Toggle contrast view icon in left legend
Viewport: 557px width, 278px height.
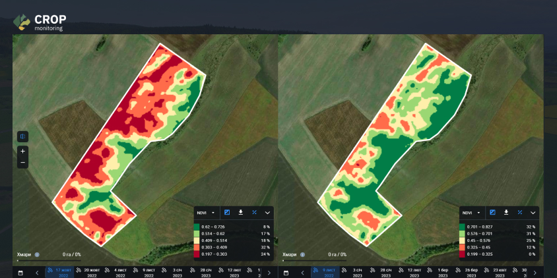[x=227, y=212]
